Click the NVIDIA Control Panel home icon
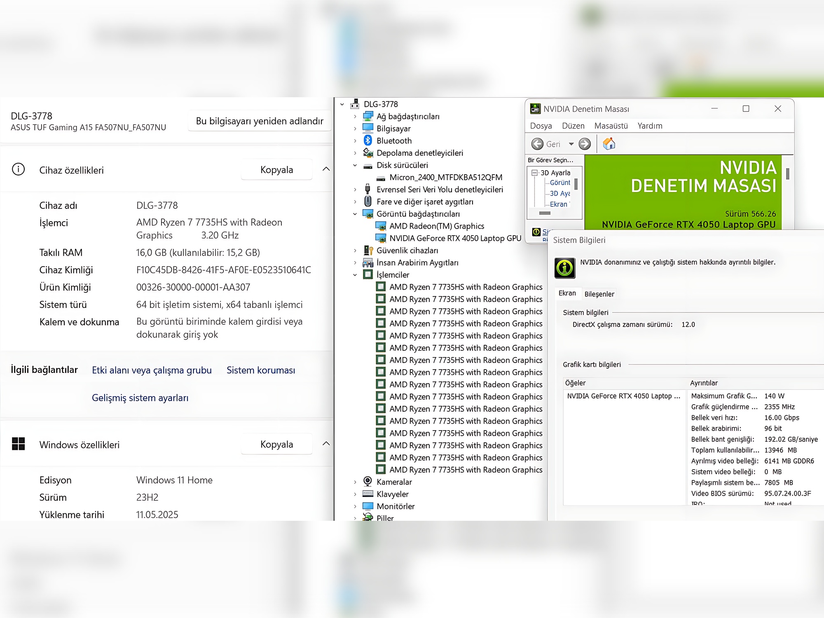 tap(609, 144)
